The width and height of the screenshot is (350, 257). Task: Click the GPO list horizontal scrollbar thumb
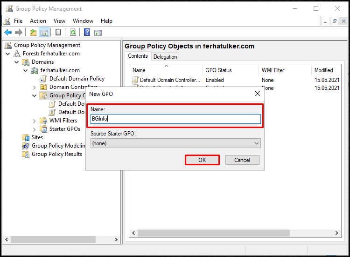point(214,233)
